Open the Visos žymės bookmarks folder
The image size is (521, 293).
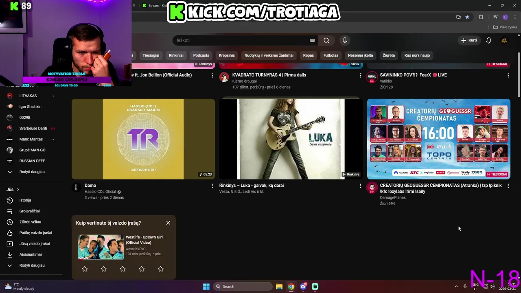pos(505,27)
